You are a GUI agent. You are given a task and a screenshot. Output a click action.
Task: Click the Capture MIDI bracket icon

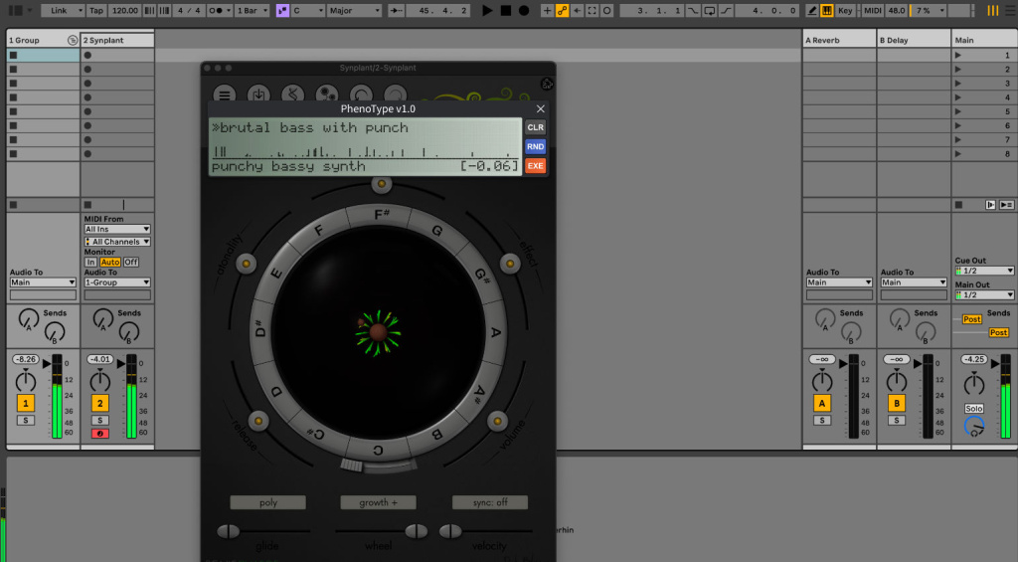click(593, 10)
